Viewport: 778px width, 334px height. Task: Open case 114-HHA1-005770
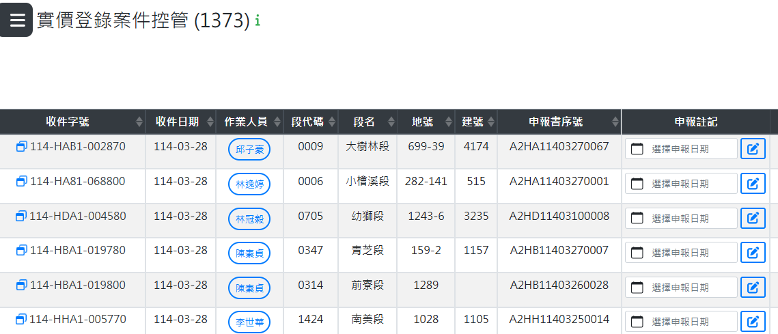pyautogui.click(x=78, y=318)
